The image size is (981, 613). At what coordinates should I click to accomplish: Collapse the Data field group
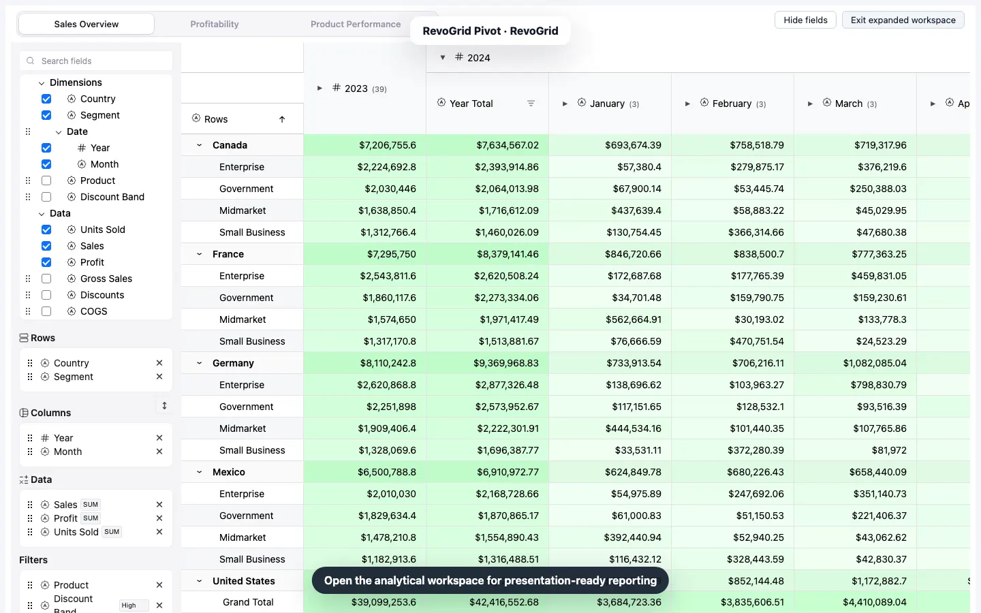click(42, 214)
